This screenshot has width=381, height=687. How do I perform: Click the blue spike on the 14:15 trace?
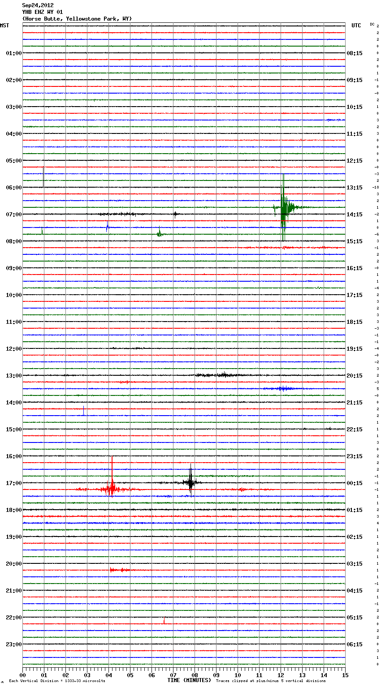pyautogui.click(x=83, y=411)
